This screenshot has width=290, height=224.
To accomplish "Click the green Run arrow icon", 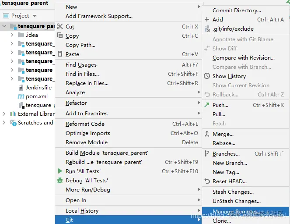I will click(60, 171).
